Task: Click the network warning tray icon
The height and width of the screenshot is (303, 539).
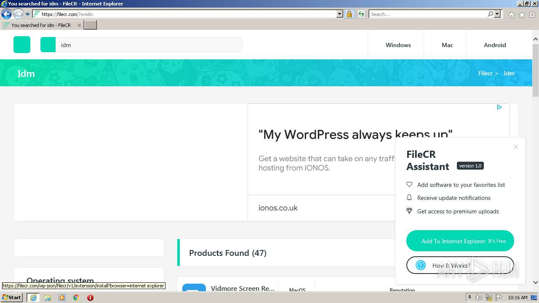Action: pos(489,298)
